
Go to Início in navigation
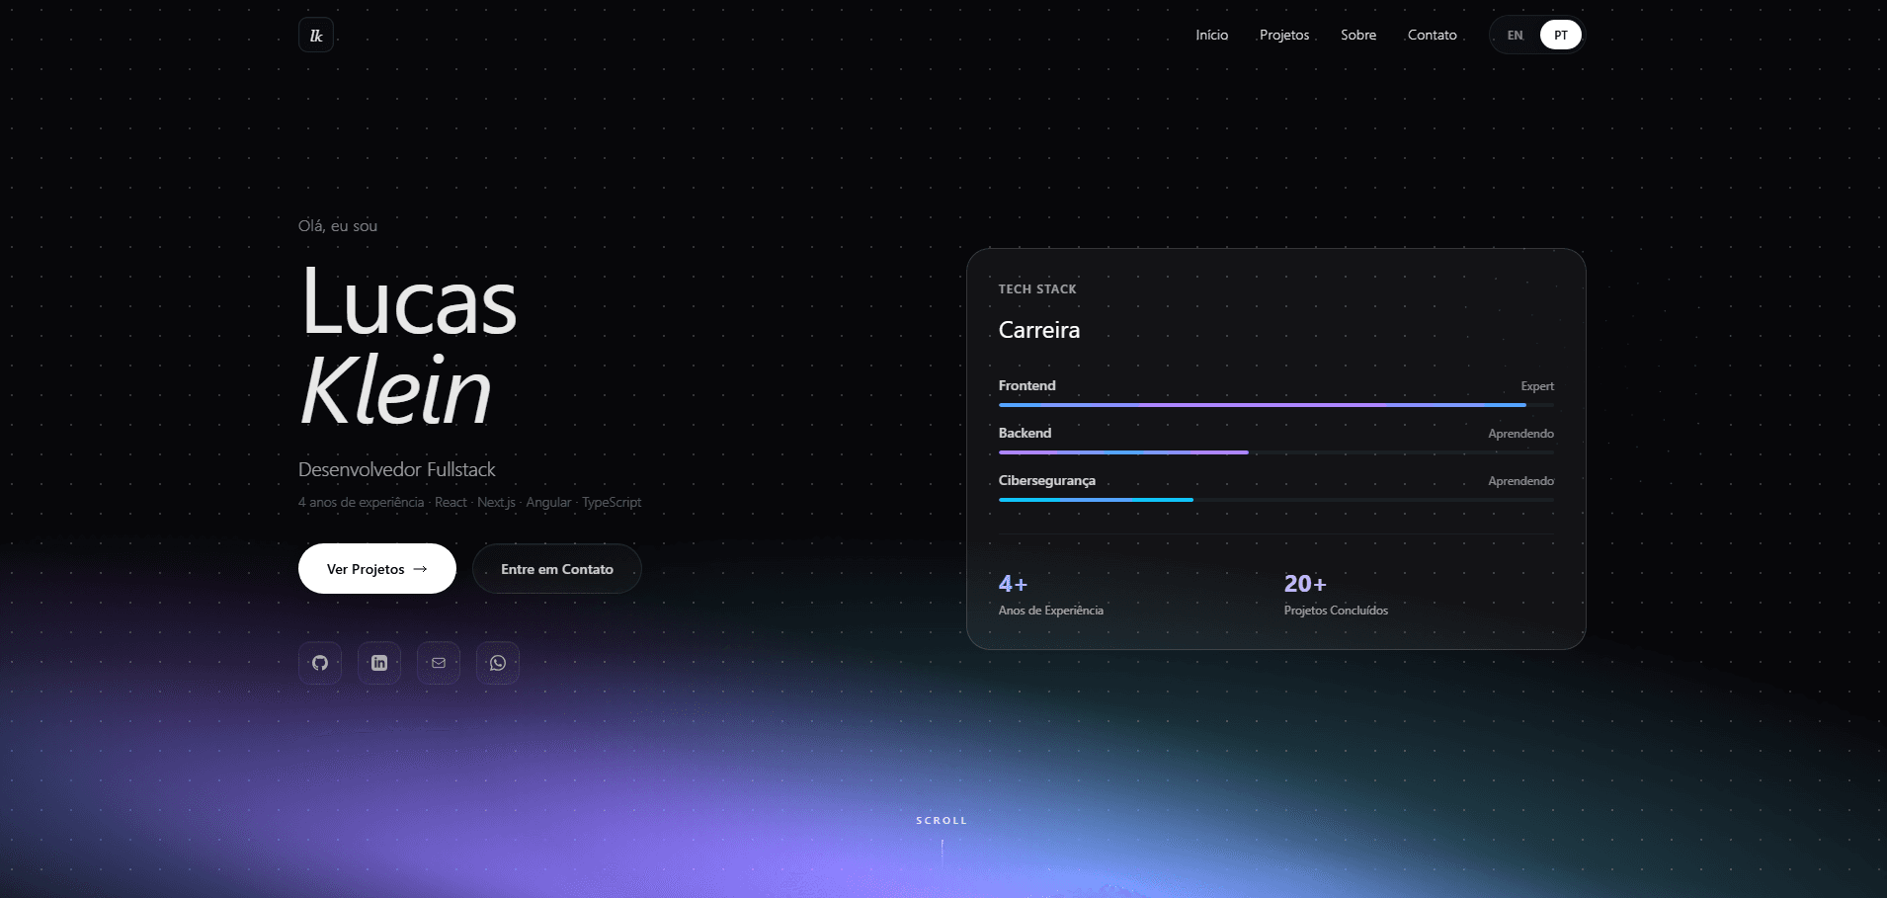click(1212, 35)
